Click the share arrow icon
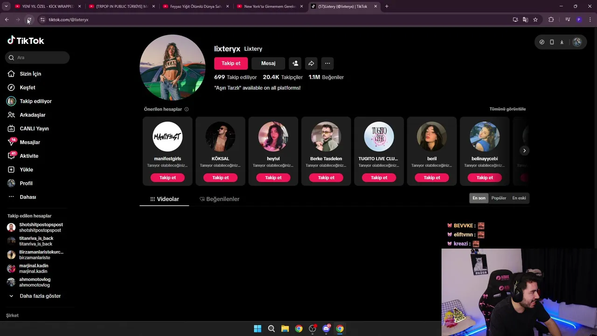 [311, 63]
